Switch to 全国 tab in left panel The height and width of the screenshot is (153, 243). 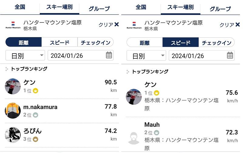[20, 7]
